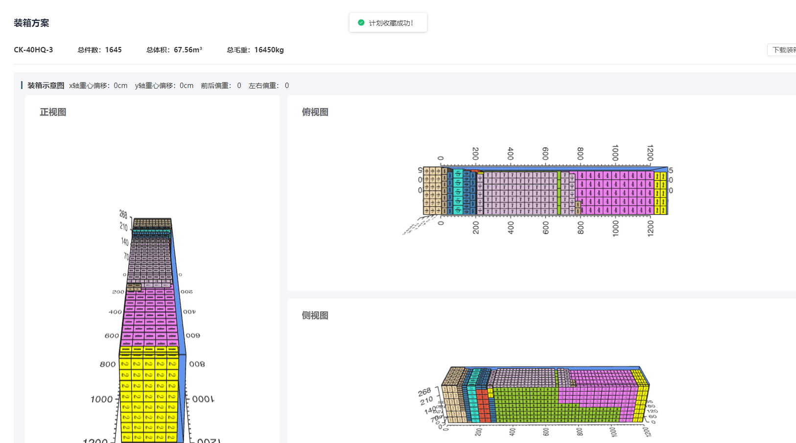Click red boxes in side view

483,406
